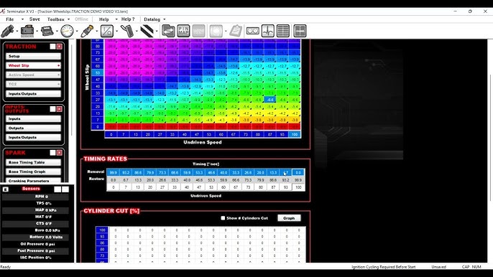Image resolution: width=493 pixels, height=277 pixels.
Task: Click the Help ? menu item
Action: pyautogui.click(x=128, y=19)
